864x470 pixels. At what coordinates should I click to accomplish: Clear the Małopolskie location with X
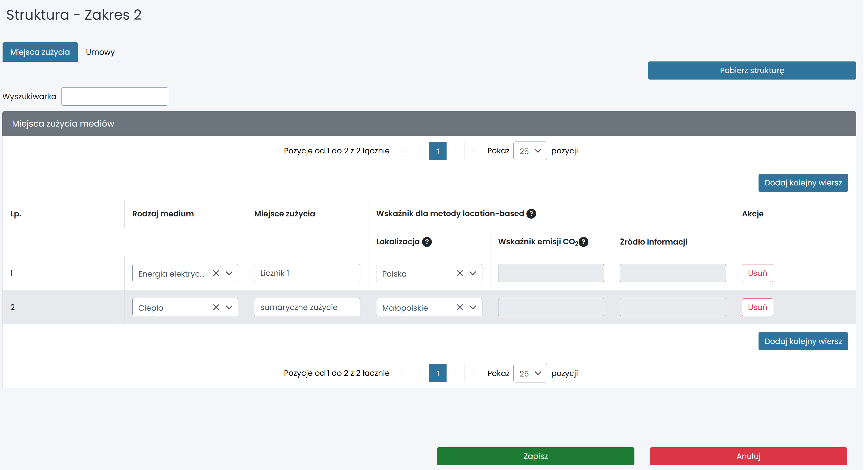(459, 308)
